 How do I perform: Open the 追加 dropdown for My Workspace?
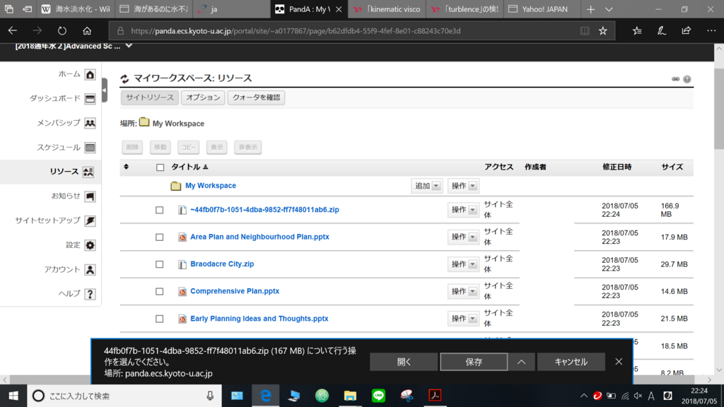coord(426,184)
